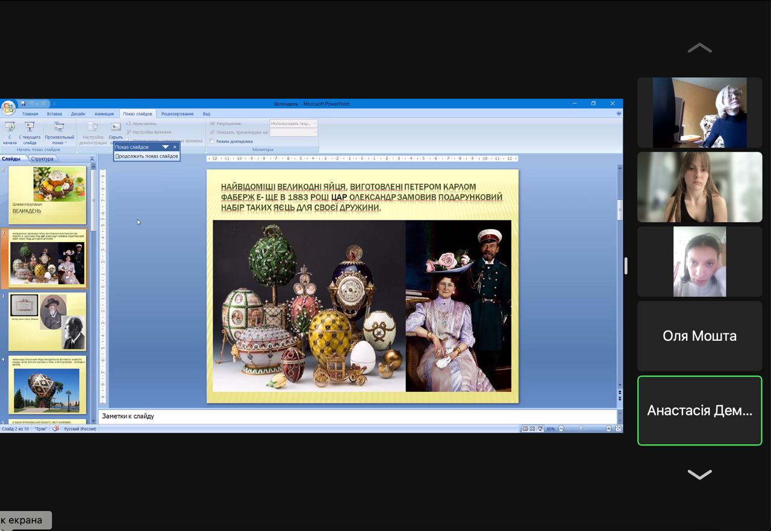Click Продолжить показ слайдов button
771x531 pixels.
tap(147, 156)
